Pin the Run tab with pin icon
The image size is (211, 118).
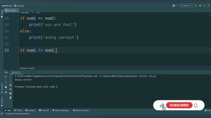6,92
